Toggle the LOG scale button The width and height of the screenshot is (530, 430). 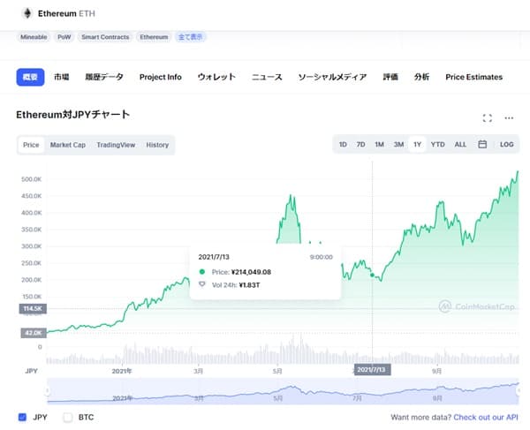[507, 145]
